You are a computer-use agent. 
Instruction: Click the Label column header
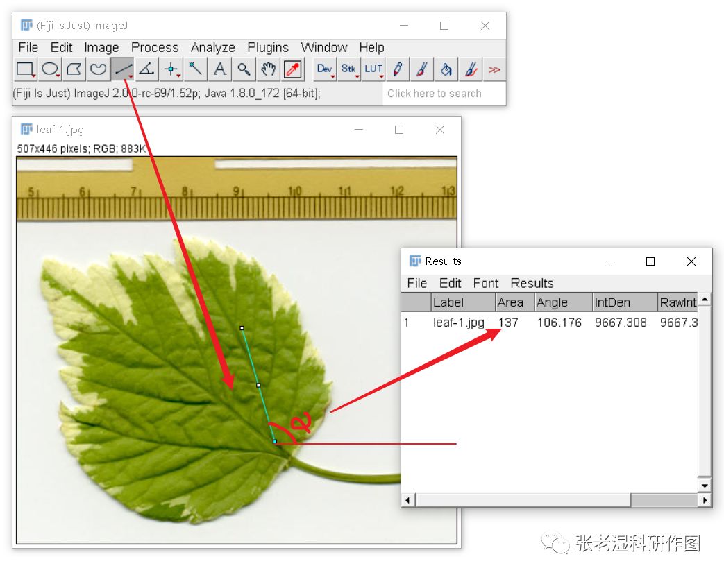(463, 302)
